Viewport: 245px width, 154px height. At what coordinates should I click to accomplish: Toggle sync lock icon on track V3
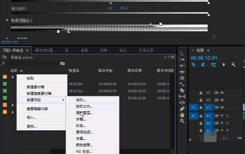coord(216,93)
